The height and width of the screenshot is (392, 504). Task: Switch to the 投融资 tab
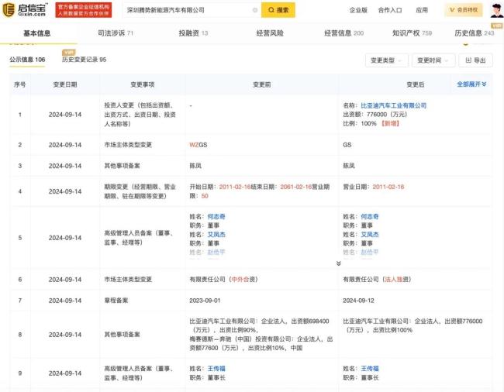[193, 33]
